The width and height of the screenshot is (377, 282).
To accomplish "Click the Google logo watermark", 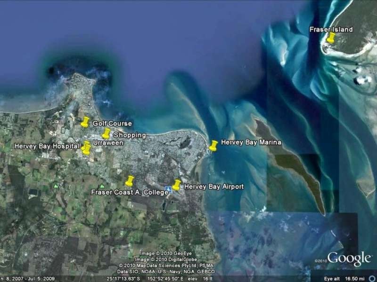I will coord(349,258).
